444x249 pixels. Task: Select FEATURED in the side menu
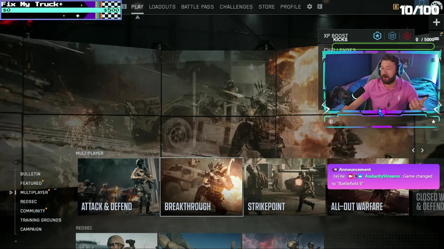point(31,183)
